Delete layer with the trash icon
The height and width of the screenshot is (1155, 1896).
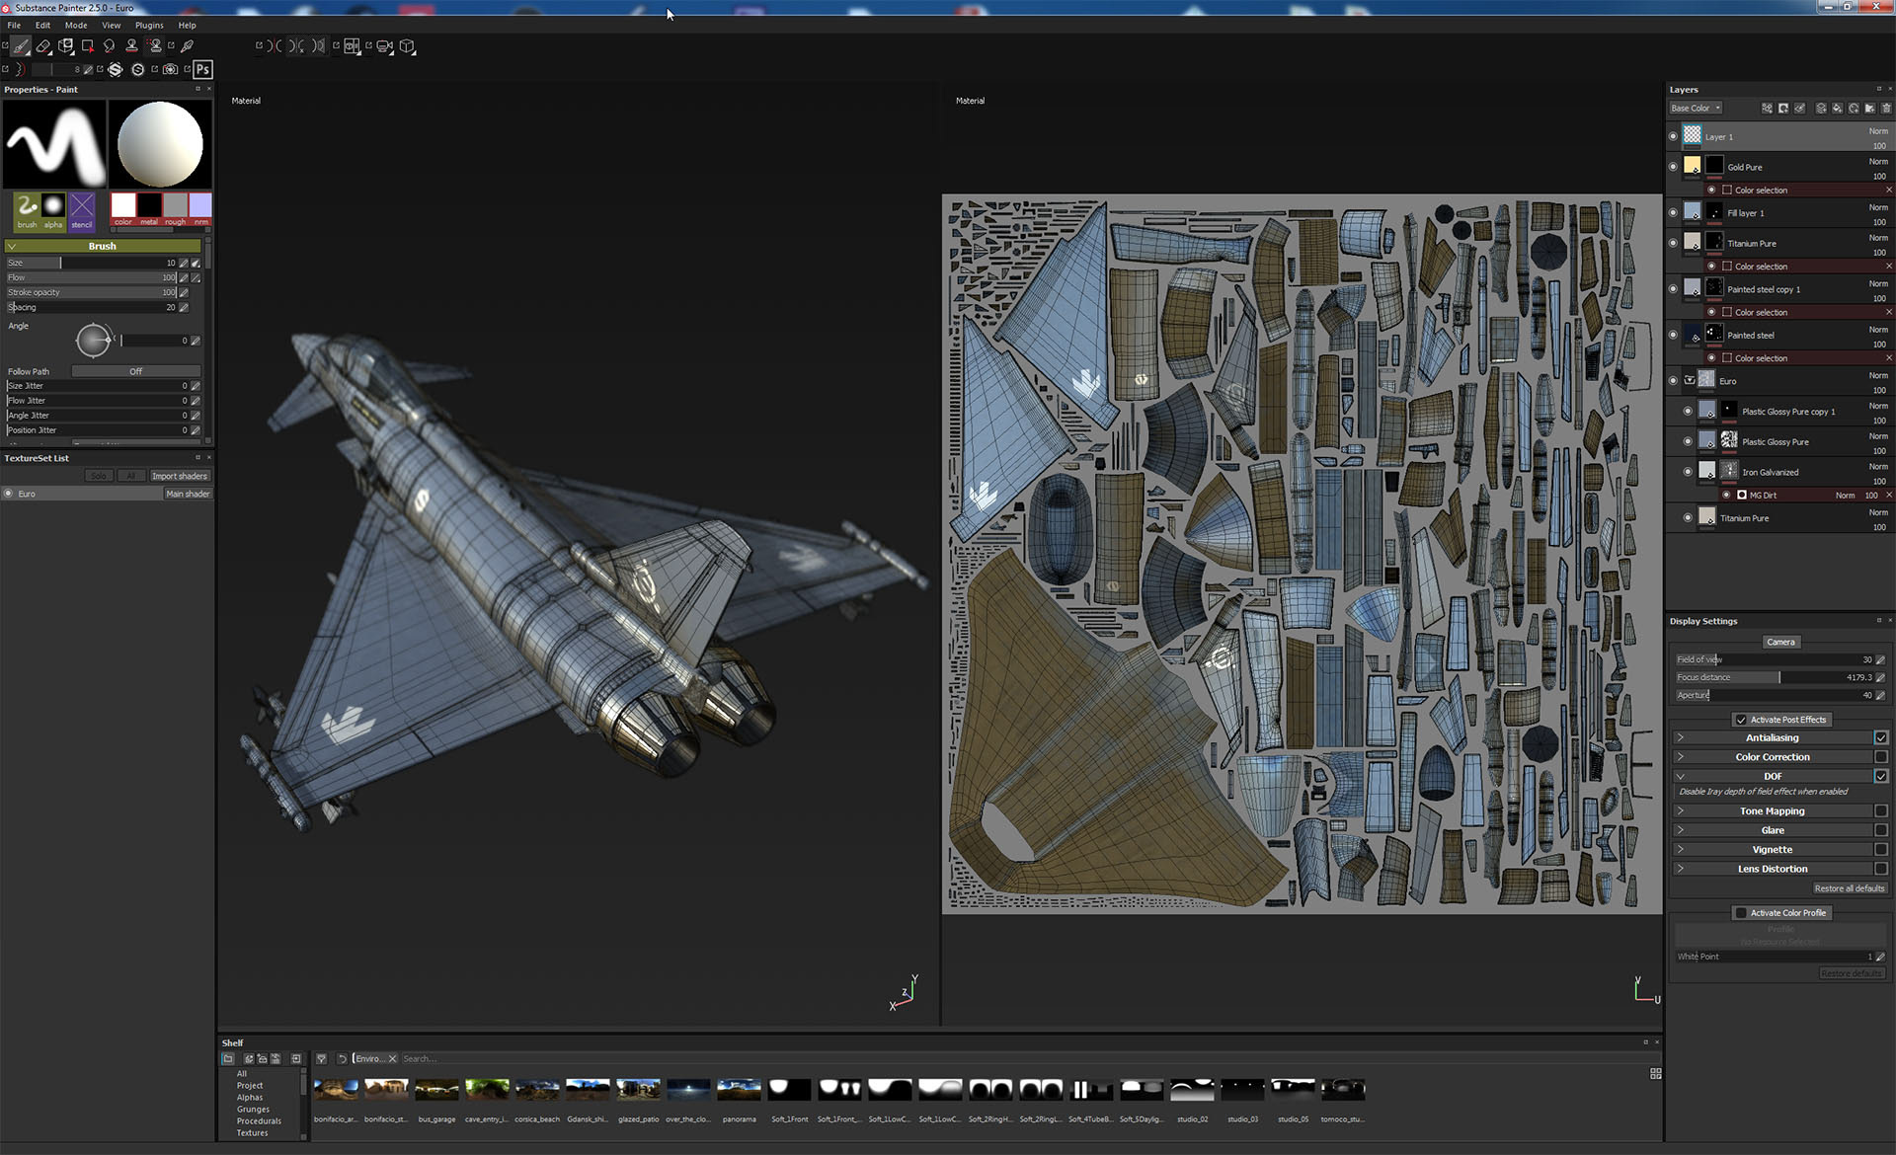pyautogui.click(x=1886, y=109)
